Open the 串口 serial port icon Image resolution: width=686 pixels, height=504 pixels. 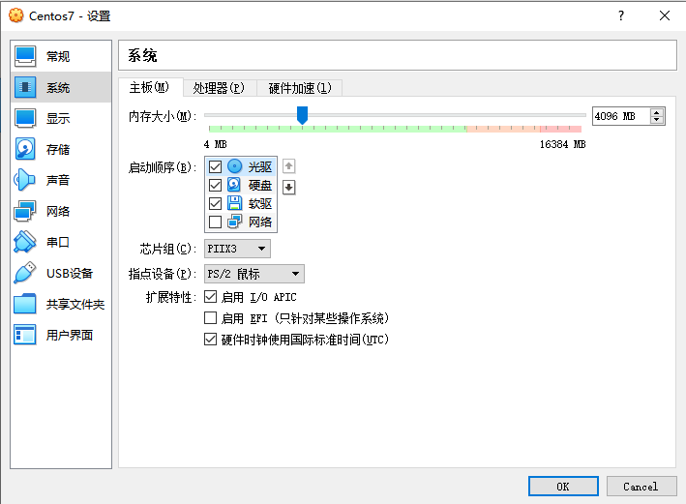click(x=25, y=242)
